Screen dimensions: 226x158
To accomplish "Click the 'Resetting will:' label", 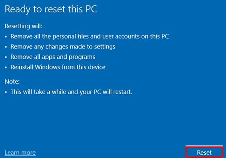I will coord(23,26).
